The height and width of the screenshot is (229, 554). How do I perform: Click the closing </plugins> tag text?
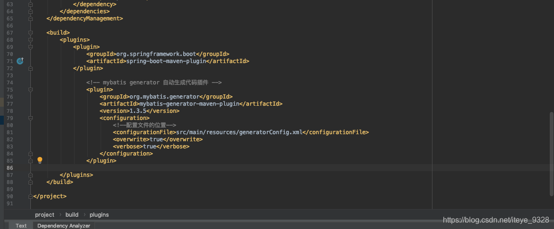point(76,174)
